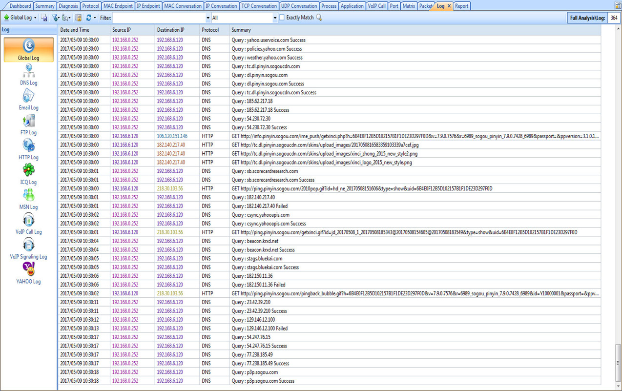This screenshot has height=391, width=622.
Task: Click the refresh log icon
Action: click(x=88, y=18)
